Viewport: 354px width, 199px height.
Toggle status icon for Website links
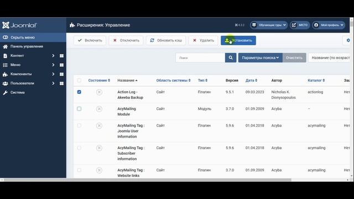click(99, 170)
